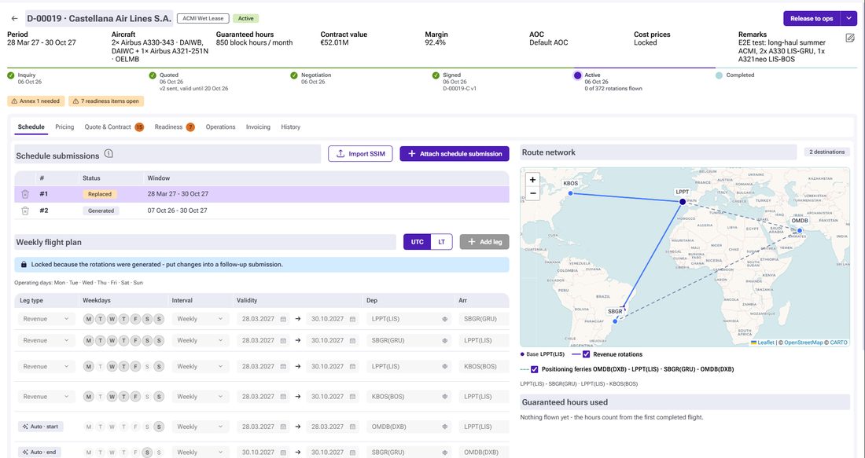Click airport picker icon in LPPT(LIS) Dep field, first row
The width and height of the screenshot is (865, 458).
(x=444, y=319)
